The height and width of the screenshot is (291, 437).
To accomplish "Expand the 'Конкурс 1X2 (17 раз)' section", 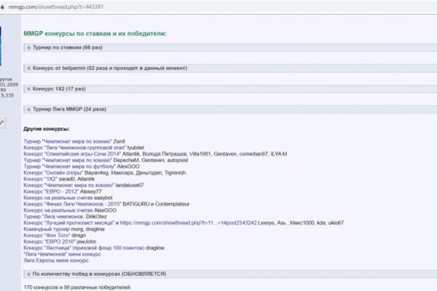I will (28, 89).
